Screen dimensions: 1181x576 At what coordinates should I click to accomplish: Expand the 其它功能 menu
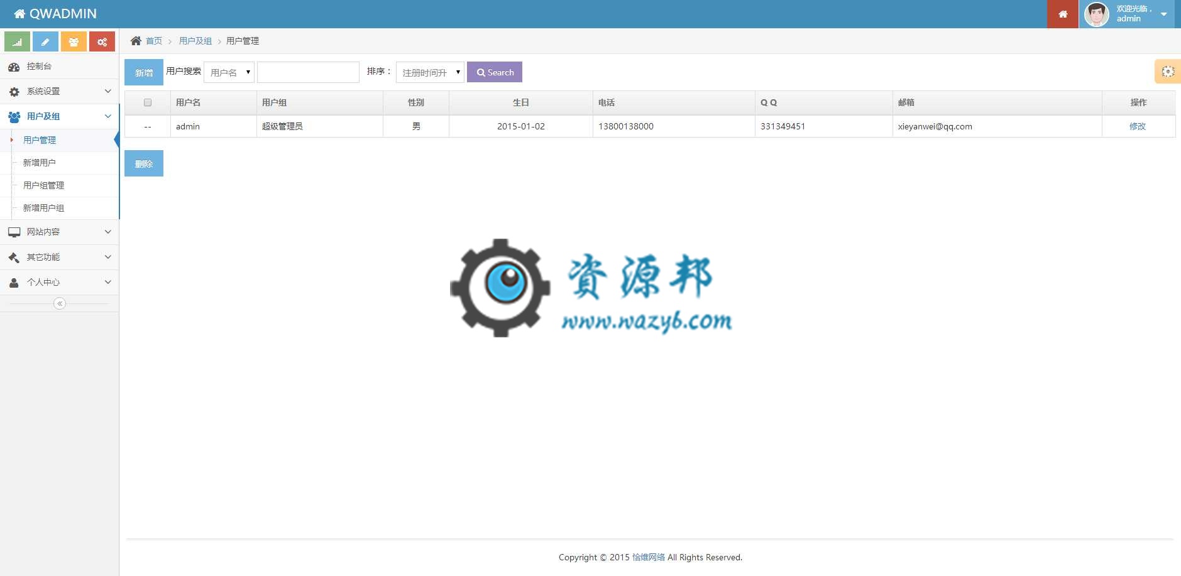[60, 257]
